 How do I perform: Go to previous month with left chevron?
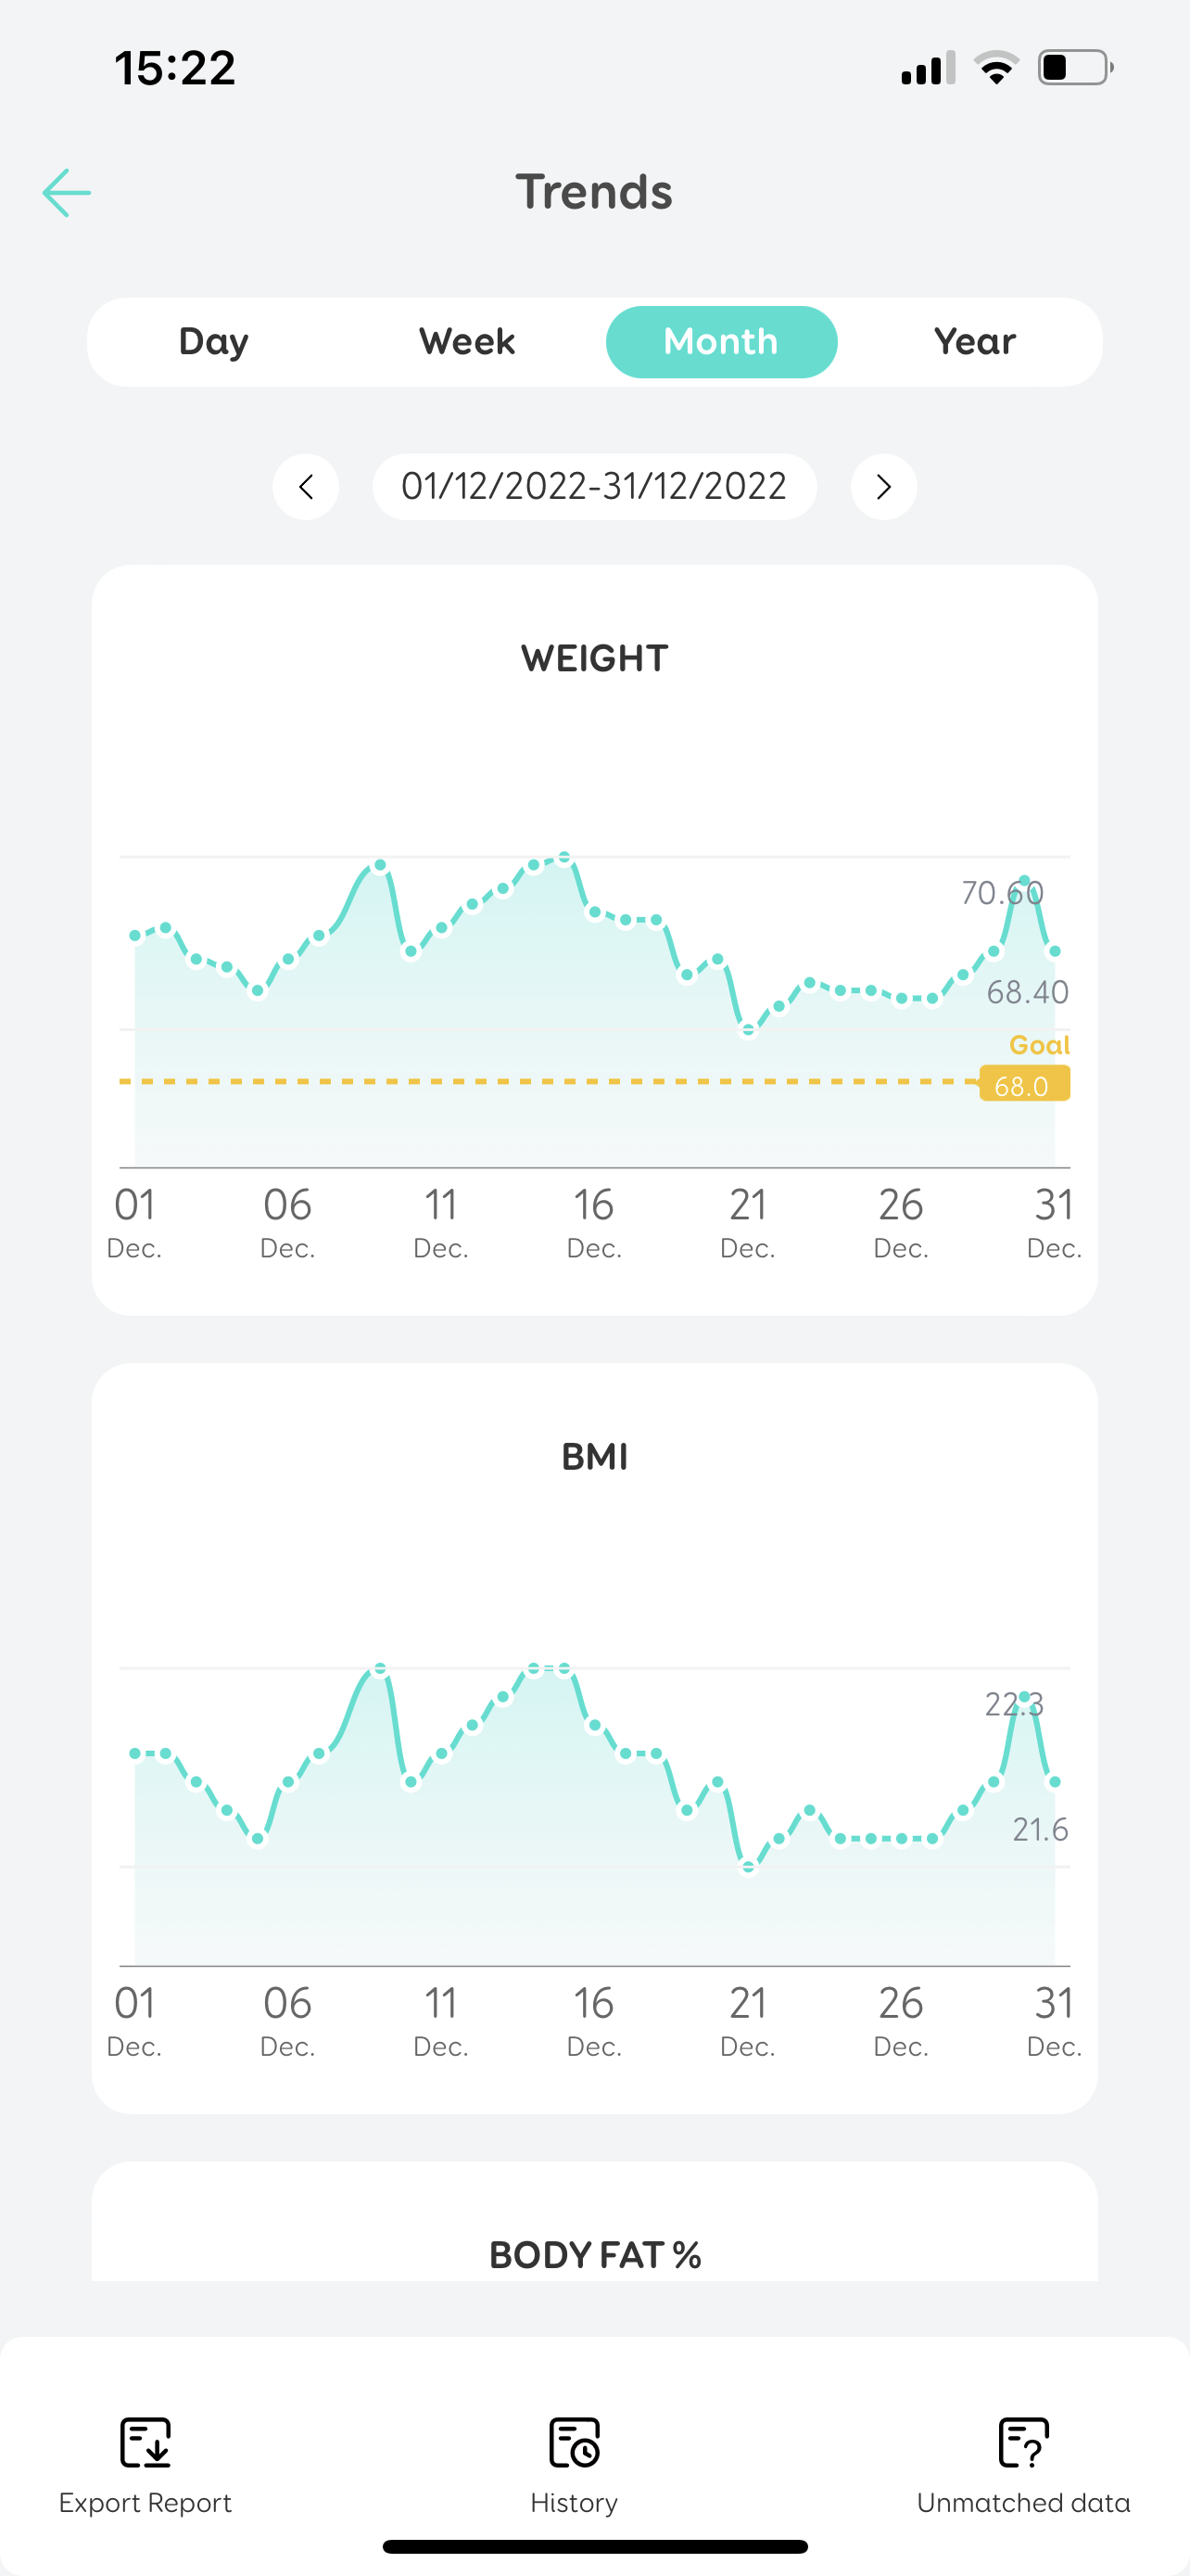point(306,487)
